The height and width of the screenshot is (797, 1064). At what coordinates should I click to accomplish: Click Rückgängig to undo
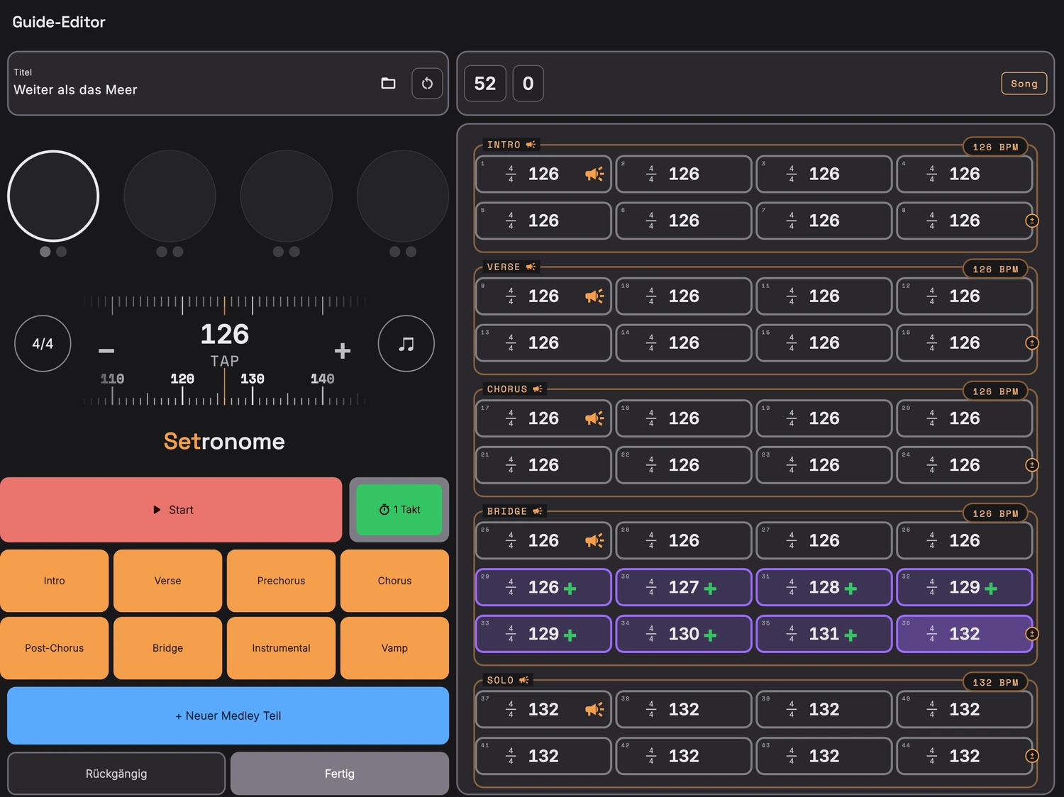tap(116, 774)
